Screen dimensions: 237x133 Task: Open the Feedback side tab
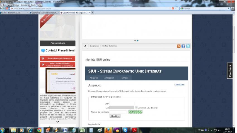(x=230, y=71)
